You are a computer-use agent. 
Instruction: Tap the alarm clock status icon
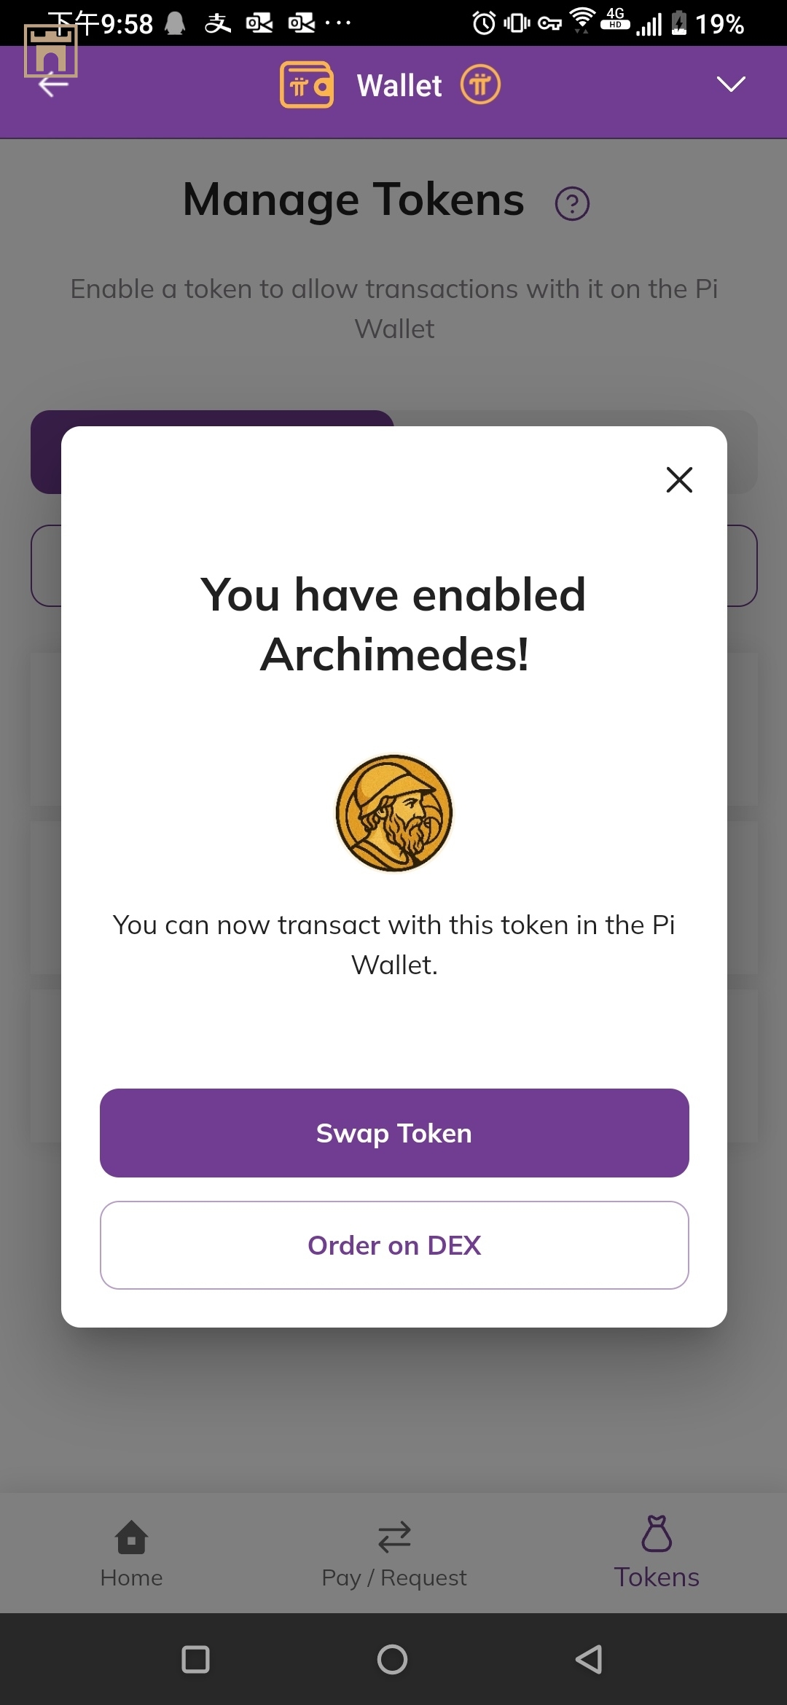click(484, 23)
